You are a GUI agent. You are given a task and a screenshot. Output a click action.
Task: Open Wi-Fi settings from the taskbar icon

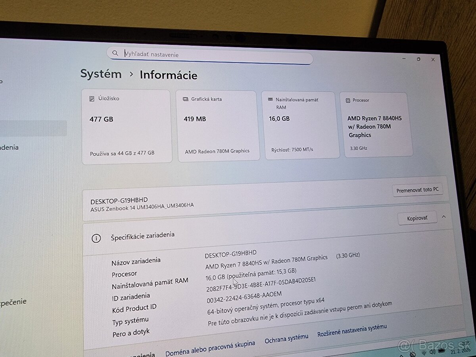423,352
